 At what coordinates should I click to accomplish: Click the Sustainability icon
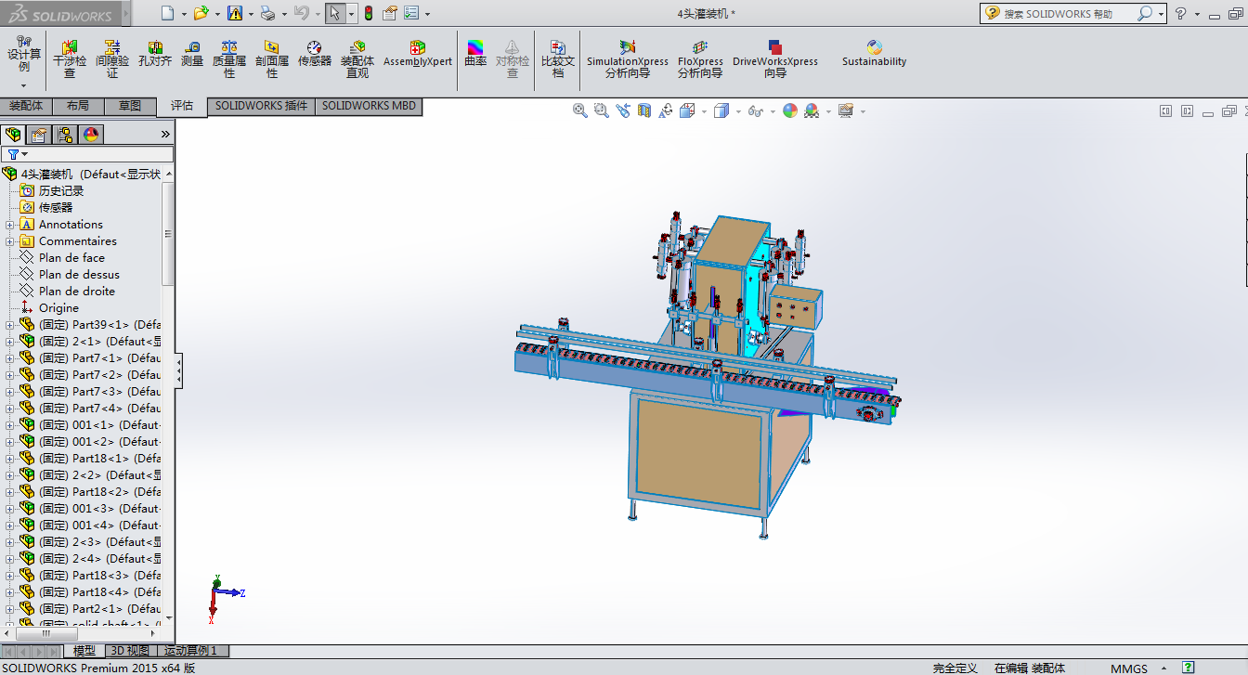click(x=874, y=55)
